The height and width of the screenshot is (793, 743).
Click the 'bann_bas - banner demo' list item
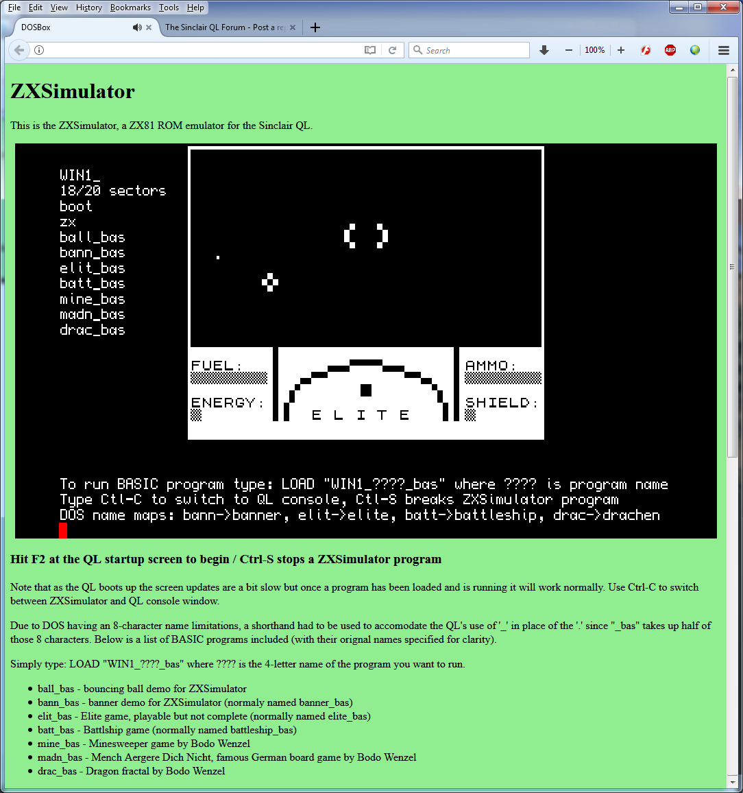pos(195,702)
